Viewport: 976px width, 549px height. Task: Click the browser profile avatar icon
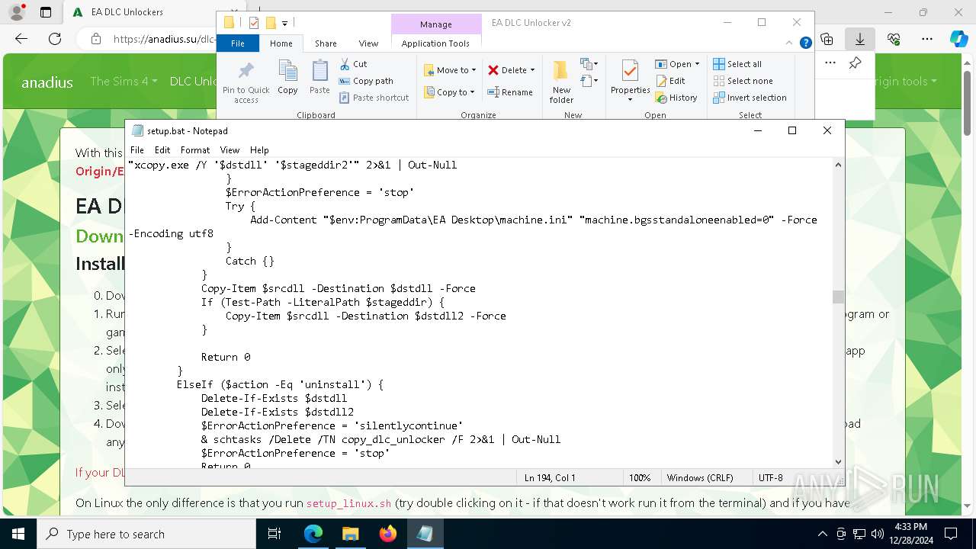tap(17, 12)
